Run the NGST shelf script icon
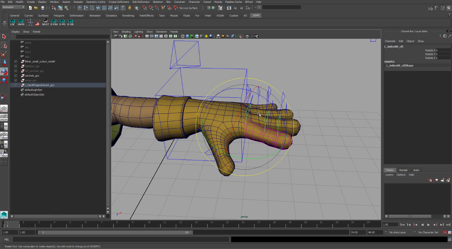 (46, 22)
